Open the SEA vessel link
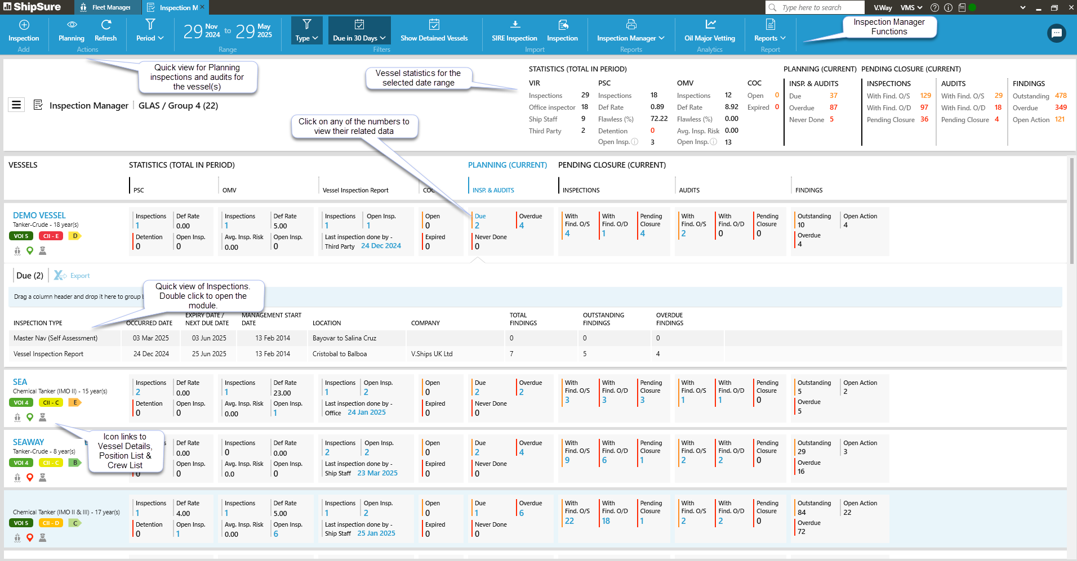This screenshot has width=1077, height=561. (20, 382)
